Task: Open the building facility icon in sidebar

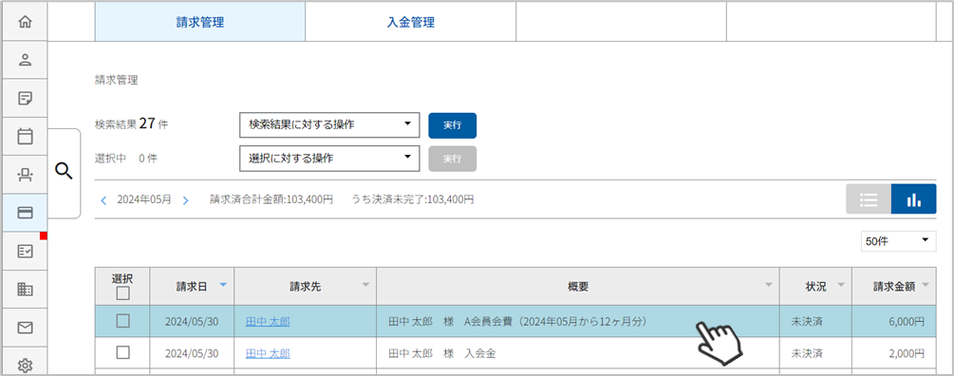Action: point(25,290)
